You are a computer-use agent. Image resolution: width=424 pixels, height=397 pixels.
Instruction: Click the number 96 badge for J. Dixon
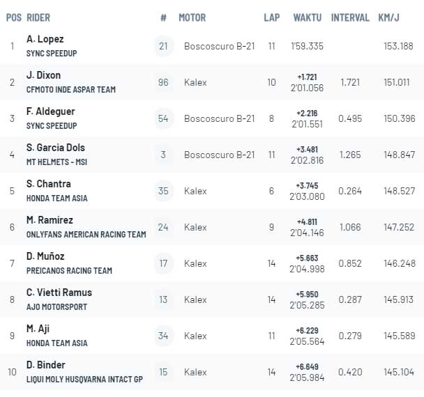coord(163,82)
